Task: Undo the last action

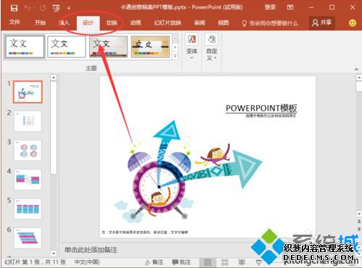Action: (28, 8)
